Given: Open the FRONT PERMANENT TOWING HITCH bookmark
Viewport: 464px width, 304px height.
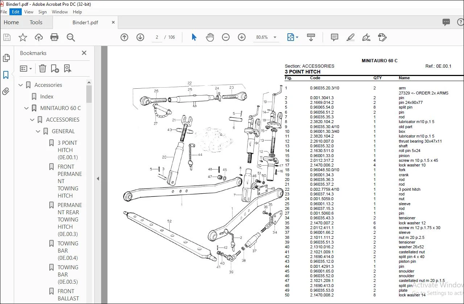Looking at the screenshot, I should [70, 181].
